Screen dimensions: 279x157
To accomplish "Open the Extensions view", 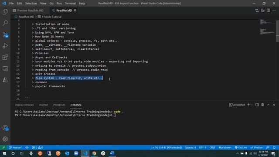I will coord(5,57).
